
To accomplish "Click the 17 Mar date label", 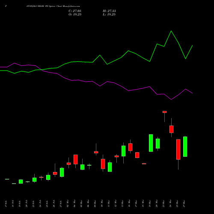I will [136, 203].
